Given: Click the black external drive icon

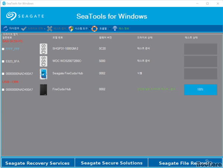Looking at the screenshot, I should [x=43, y=90].
